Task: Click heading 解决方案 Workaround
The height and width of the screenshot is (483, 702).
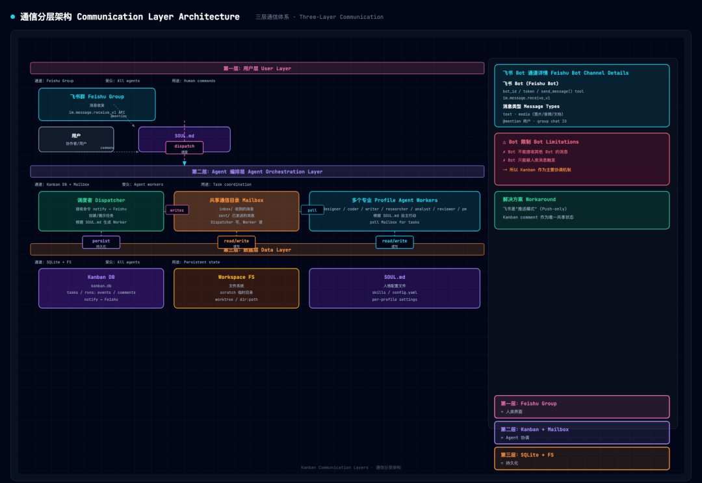Action: pyautogui.click(x=529, y=200)
